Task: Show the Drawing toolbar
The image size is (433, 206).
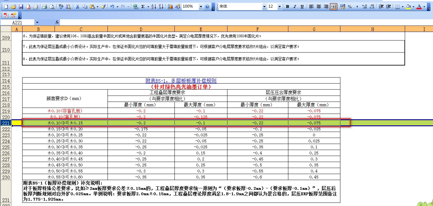Action: (178, 7)
